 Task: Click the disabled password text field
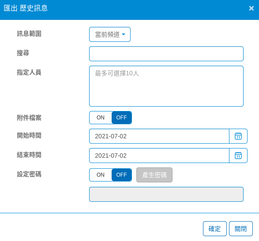click(166, 194)
